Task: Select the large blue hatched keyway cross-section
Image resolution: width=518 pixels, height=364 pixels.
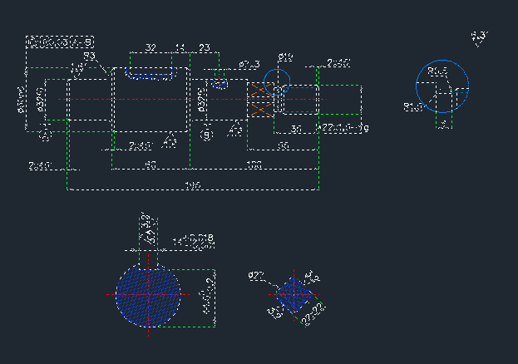Action: point(148,295)
